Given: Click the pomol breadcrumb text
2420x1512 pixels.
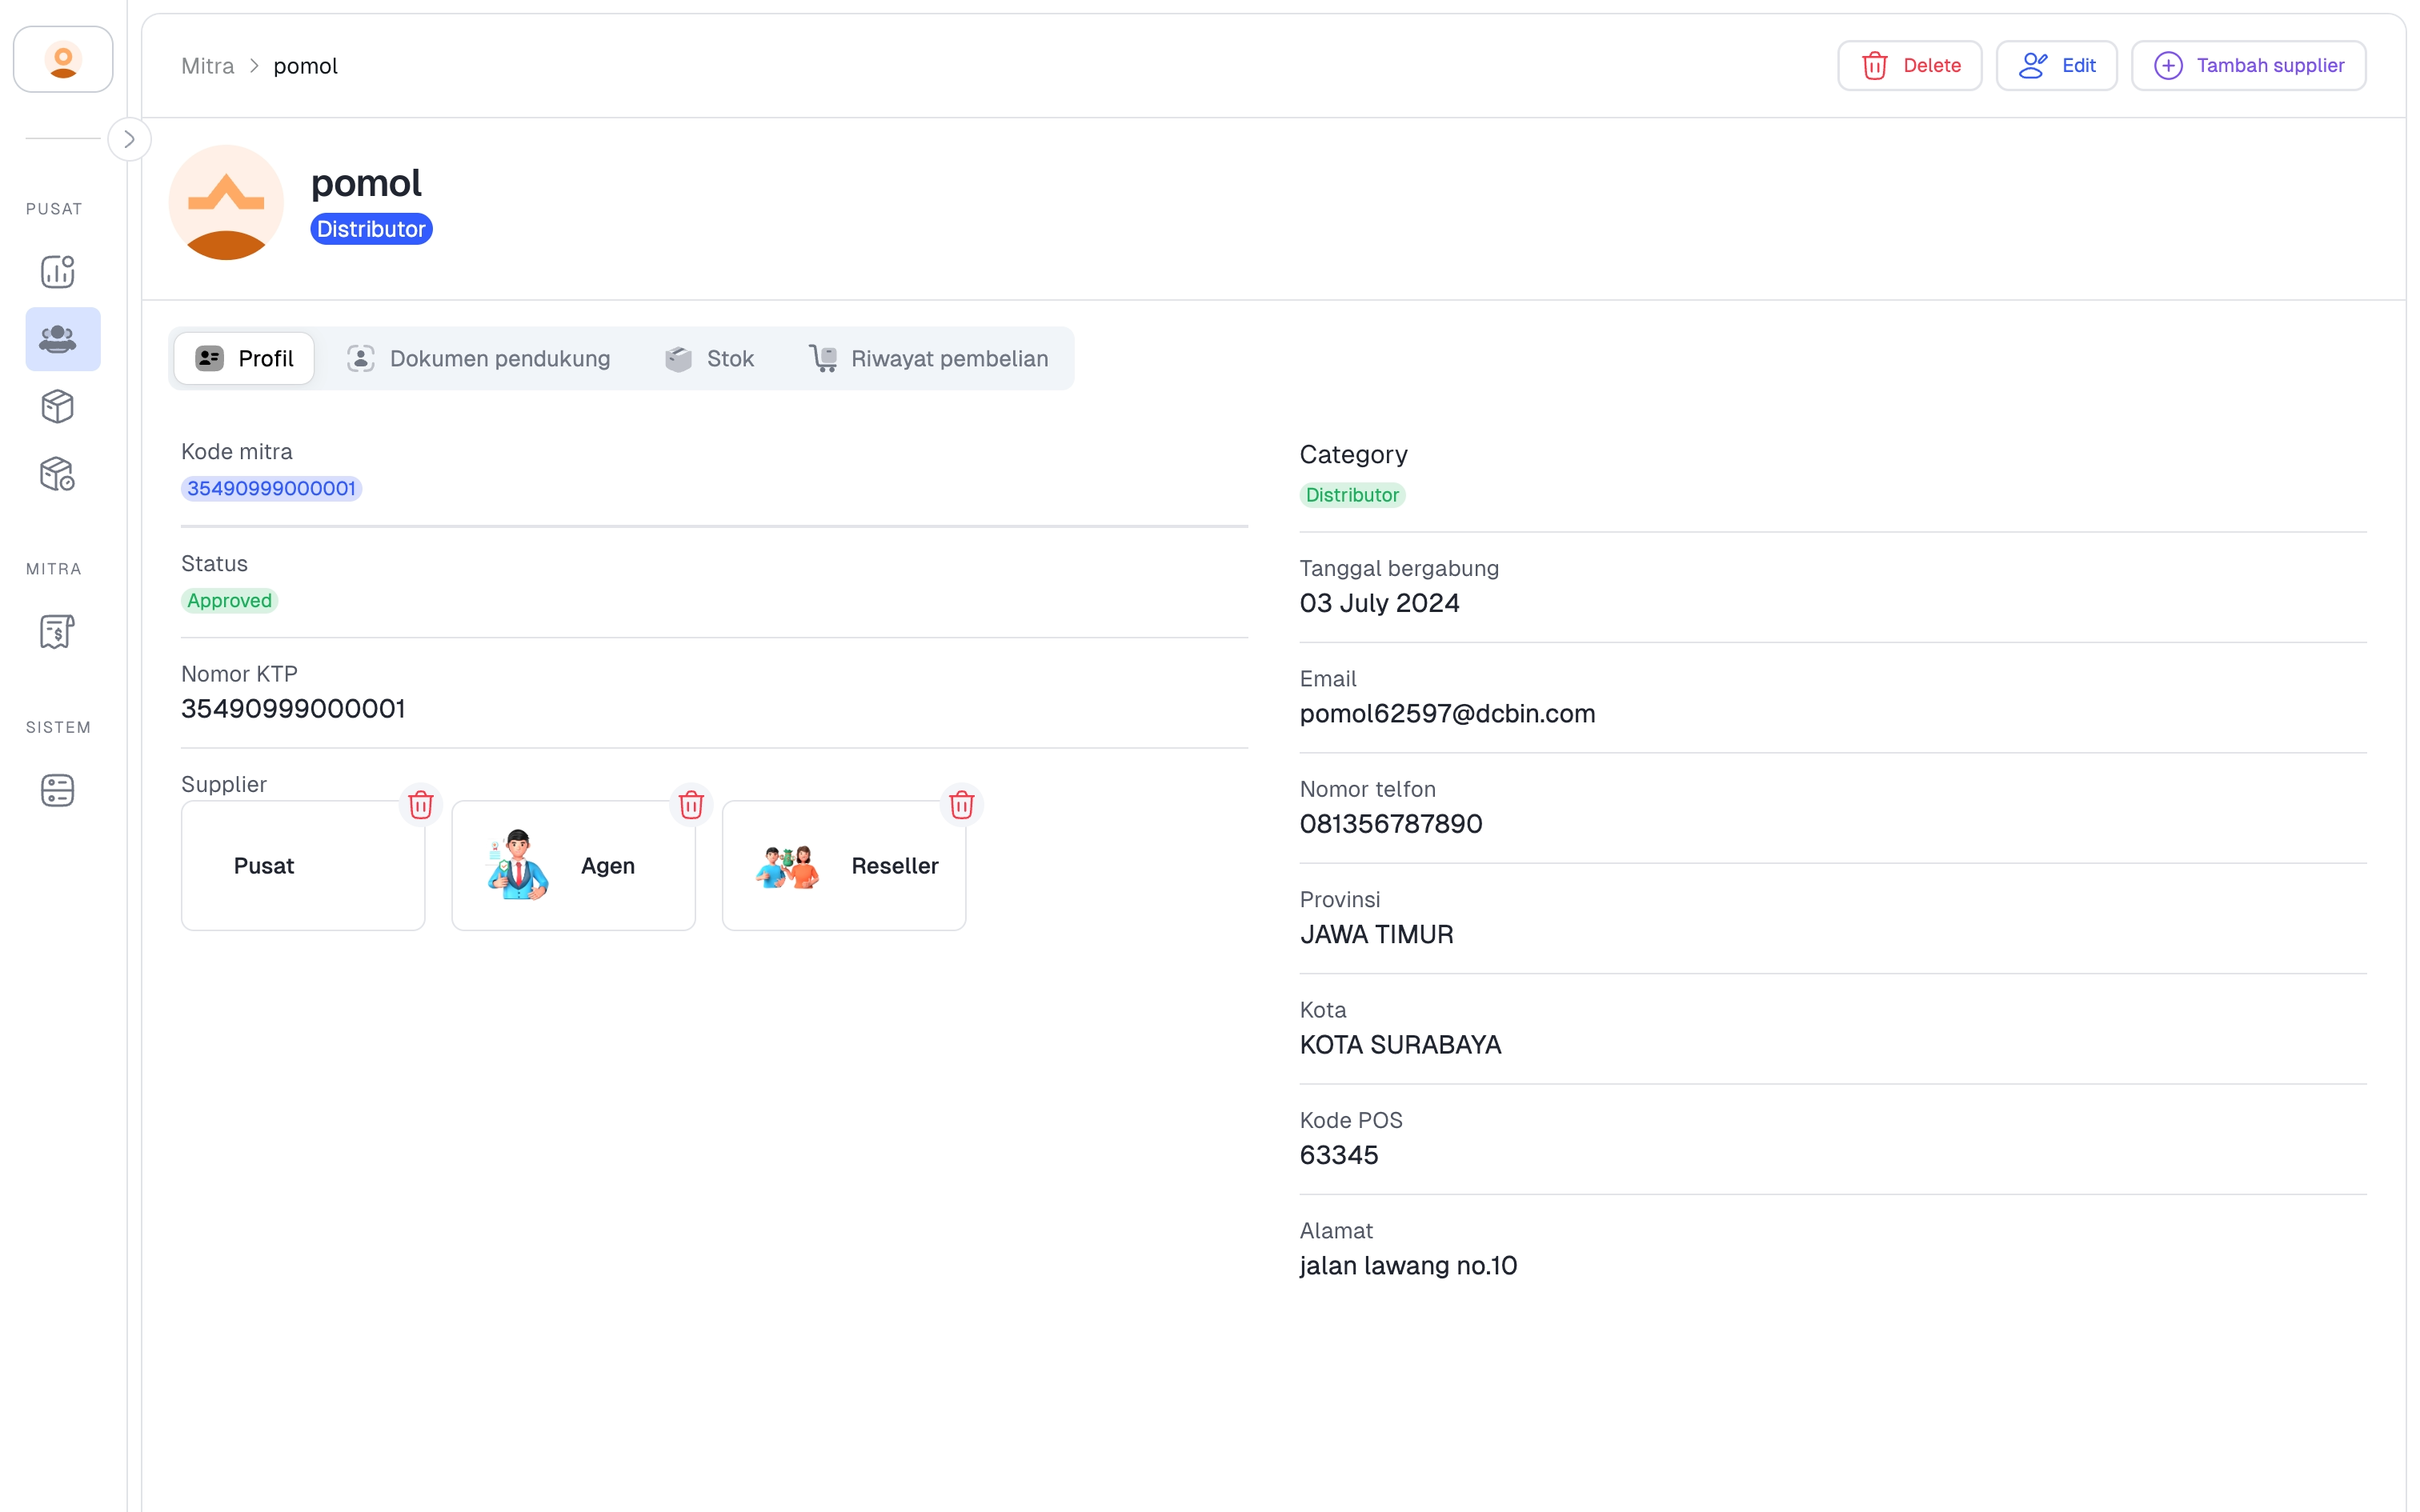Looking at the screenshot, I should pyautogui.click(x=305, y=66).
